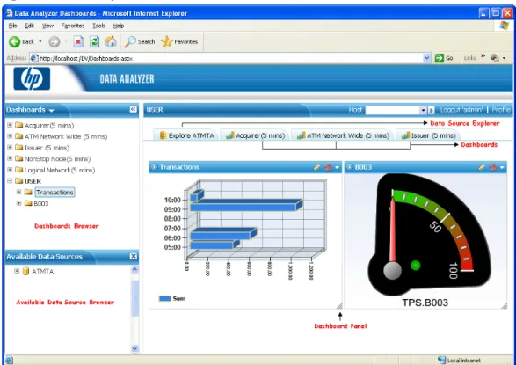516x365 pixels.
Task: Open the Edit menu
Action: pyautogui.click(x=29, y=26)
